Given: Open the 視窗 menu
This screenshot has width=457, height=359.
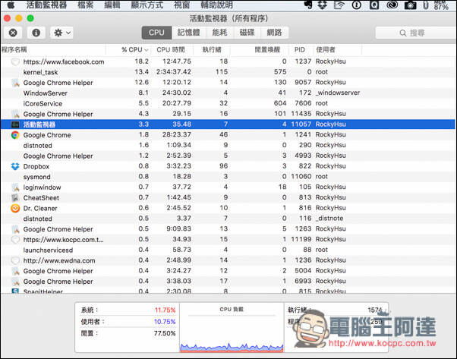Looking at the screenshot, I should 182,5.
